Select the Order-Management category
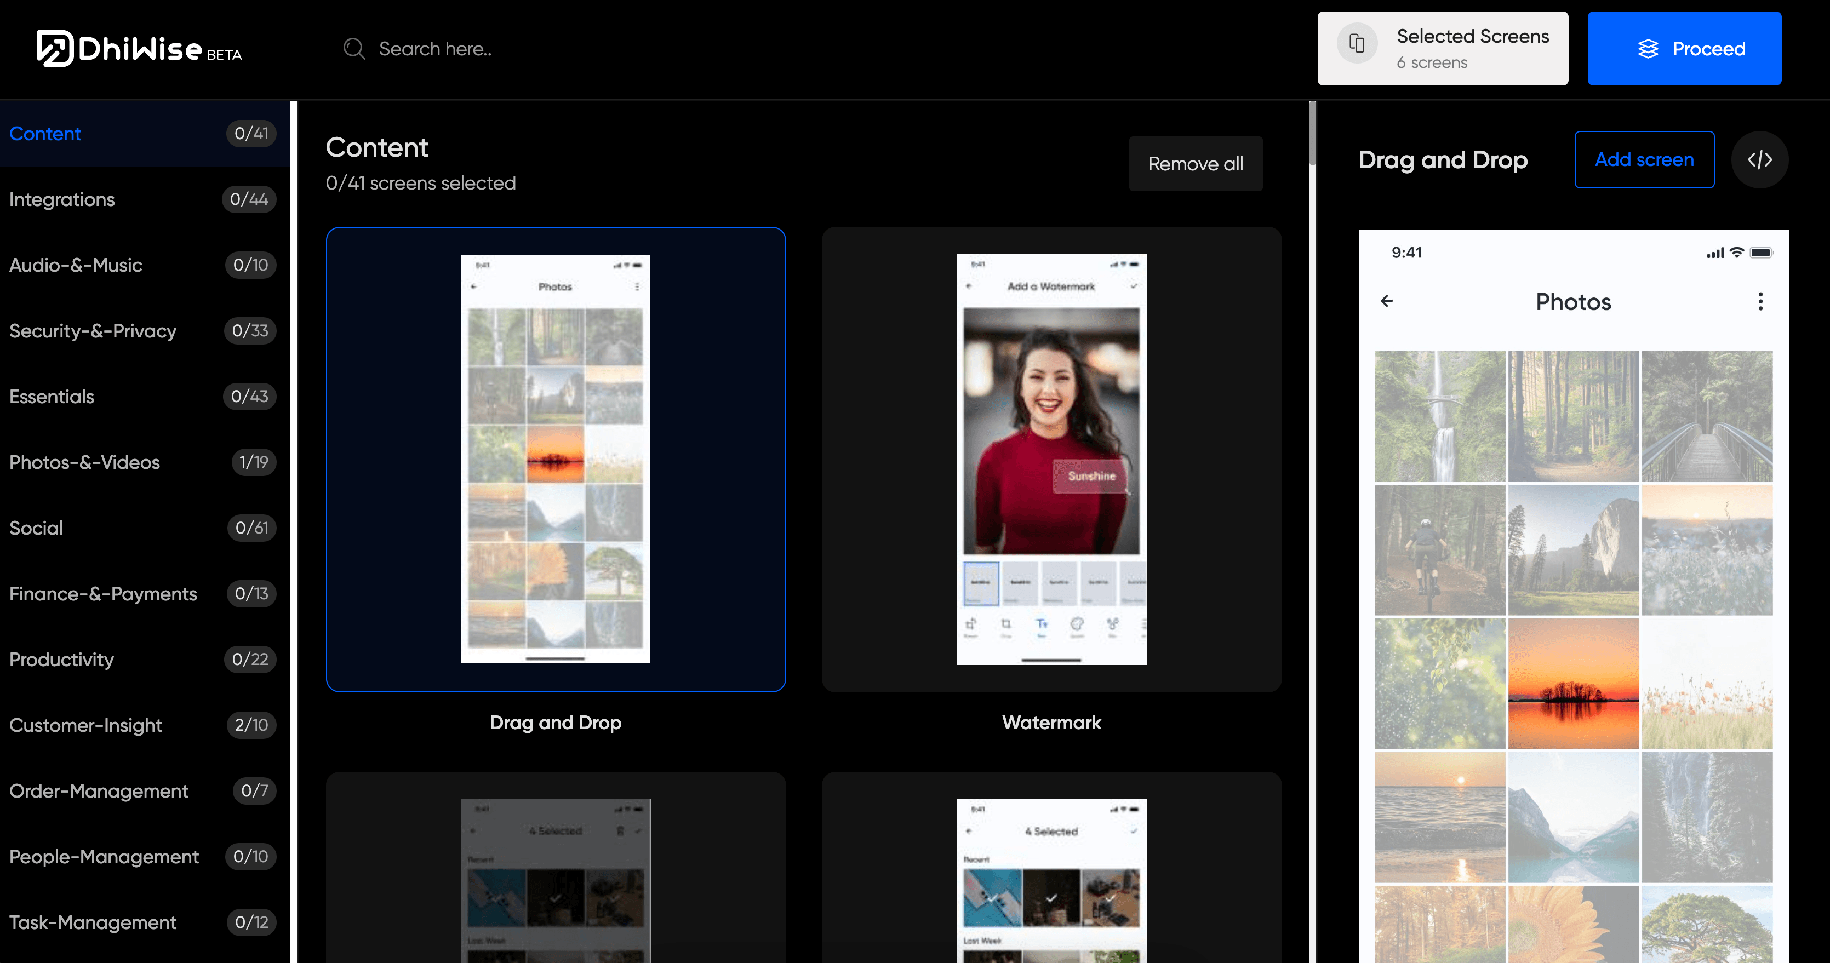This screenshot has width=1830, height=963. coord(145,790)
